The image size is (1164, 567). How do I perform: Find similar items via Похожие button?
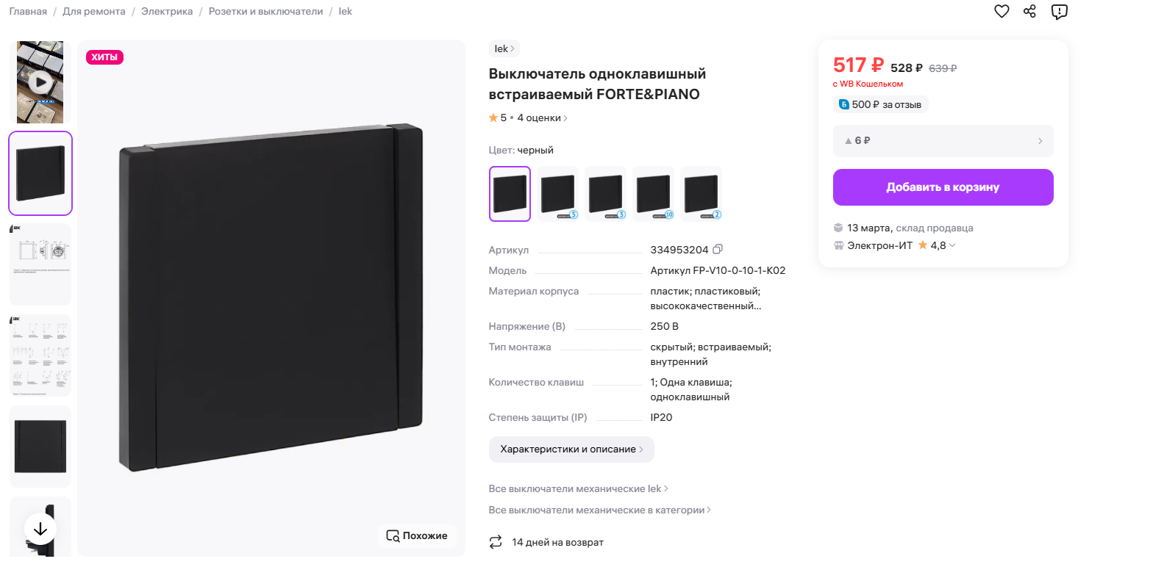(417, 536)
